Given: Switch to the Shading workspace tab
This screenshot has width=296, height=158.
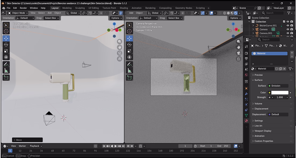Looking at the screenshot, I should (x=124, y=8).
